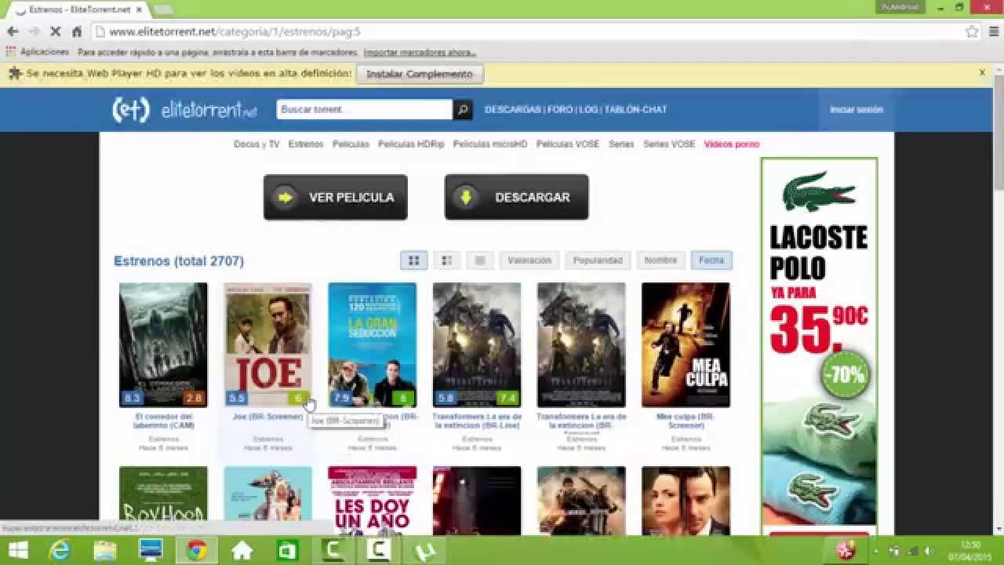Click the Chrome icon in the taskbar
The width and height of the screenshot is (1004, 565).
click(197, 551)
